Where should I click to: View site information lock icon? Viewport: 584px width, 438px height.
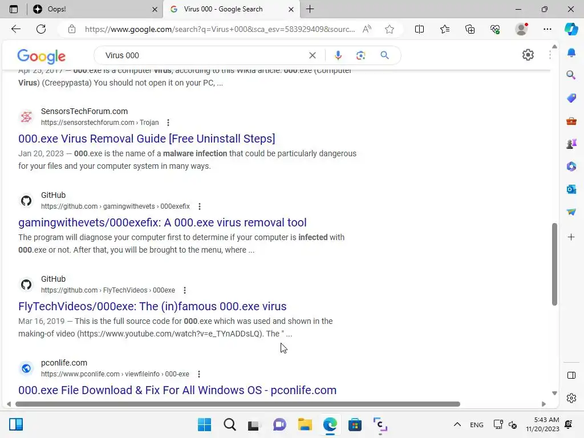point(72,29)
